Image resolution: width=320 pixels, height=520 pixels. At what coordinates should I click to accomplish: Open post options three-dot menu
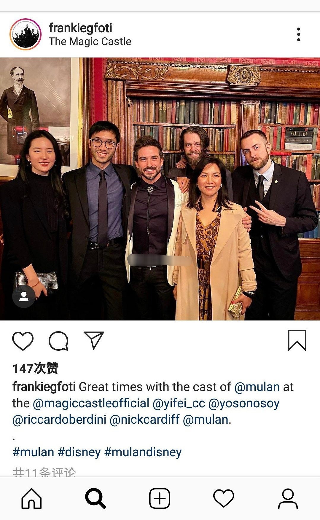tap(299, 35)
